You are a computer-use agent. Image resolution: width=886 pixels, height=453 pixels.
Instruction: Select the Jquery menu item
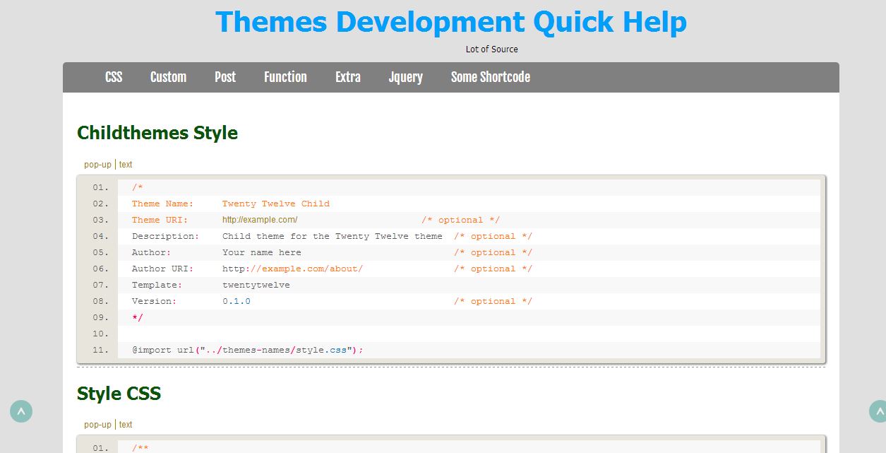pos(405,77)
